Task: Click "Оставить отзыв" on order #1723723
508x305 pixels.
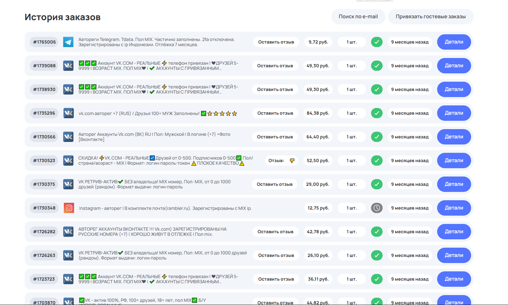Action: 276,279
